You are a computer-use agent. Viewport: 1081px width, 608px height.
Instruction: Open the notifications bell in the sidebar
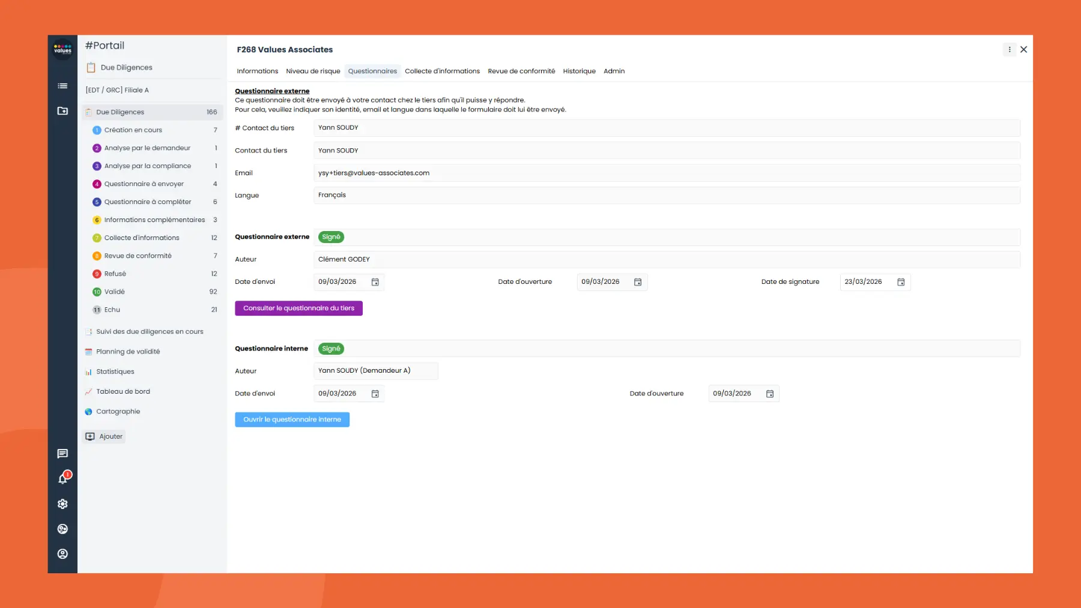tap(62, 478)
